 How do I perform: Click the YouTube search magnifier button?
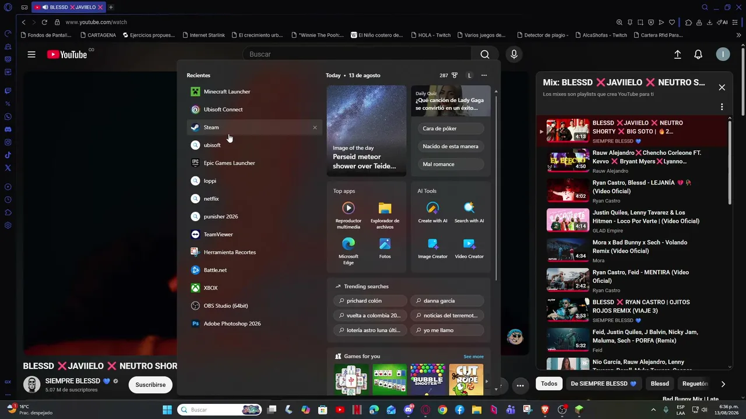(x=485, y=54)
